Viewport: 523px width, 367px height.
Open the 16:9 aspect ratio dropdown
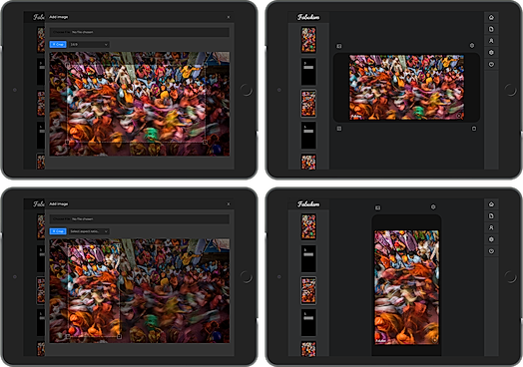[89, 44]
